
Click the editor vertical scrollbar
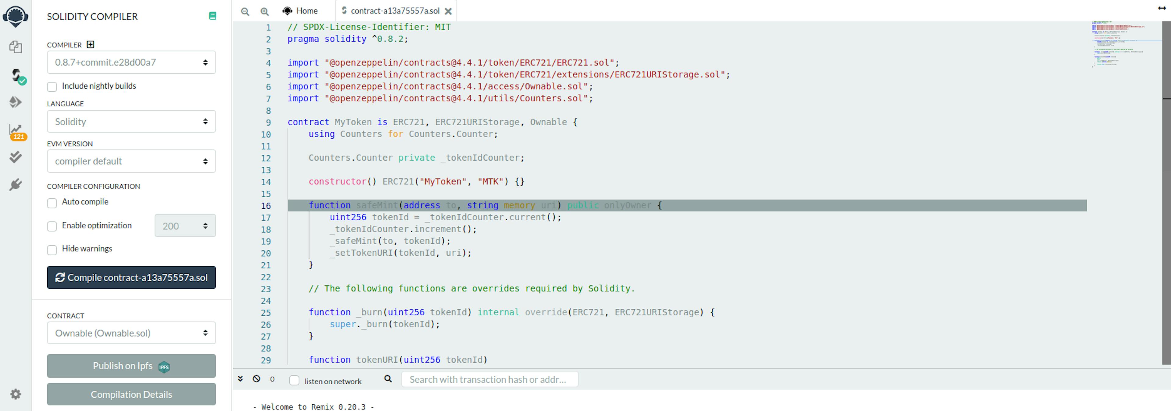tap(1166, 193)
